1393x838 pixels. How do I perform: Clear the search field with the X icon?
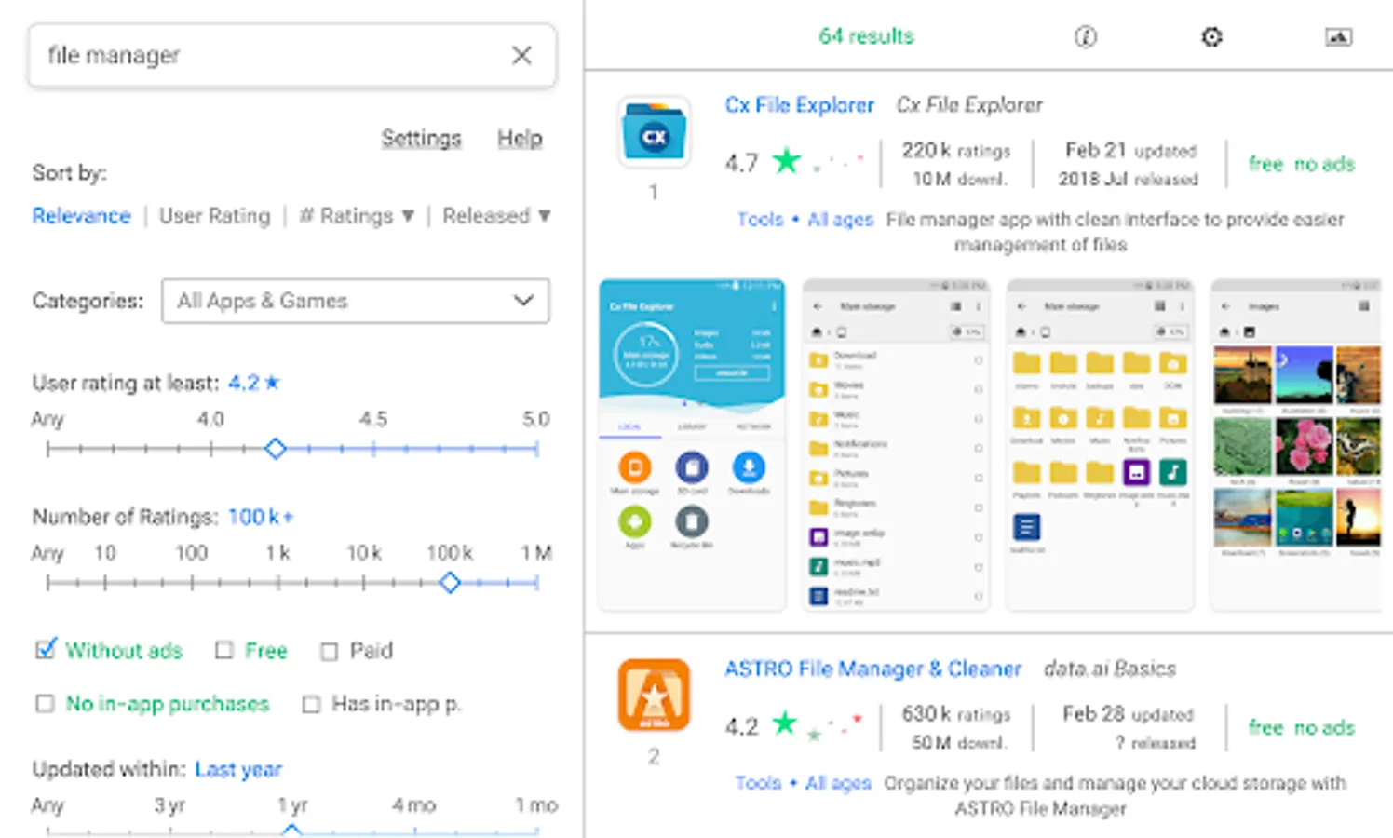point(521,56)
